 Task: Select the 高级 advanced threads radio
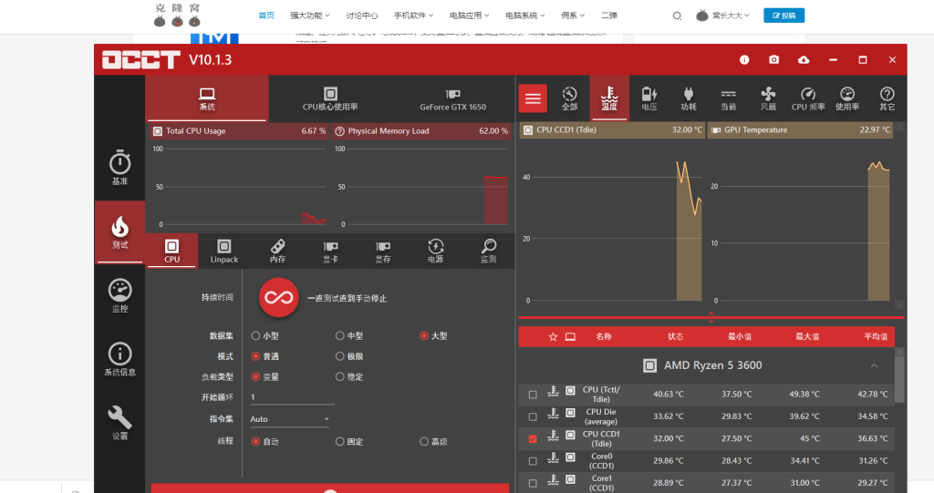pos(423,441)
